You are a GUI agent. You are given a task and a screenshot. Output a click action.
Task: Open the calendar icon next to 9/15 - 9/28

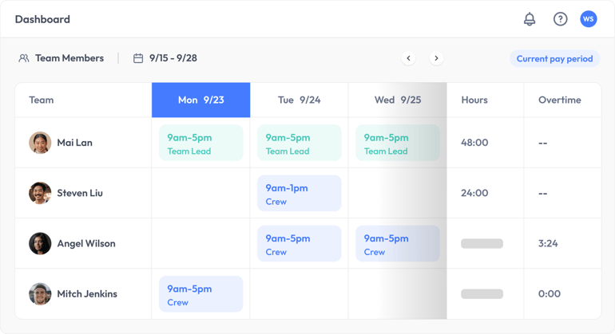pos(138,58)
